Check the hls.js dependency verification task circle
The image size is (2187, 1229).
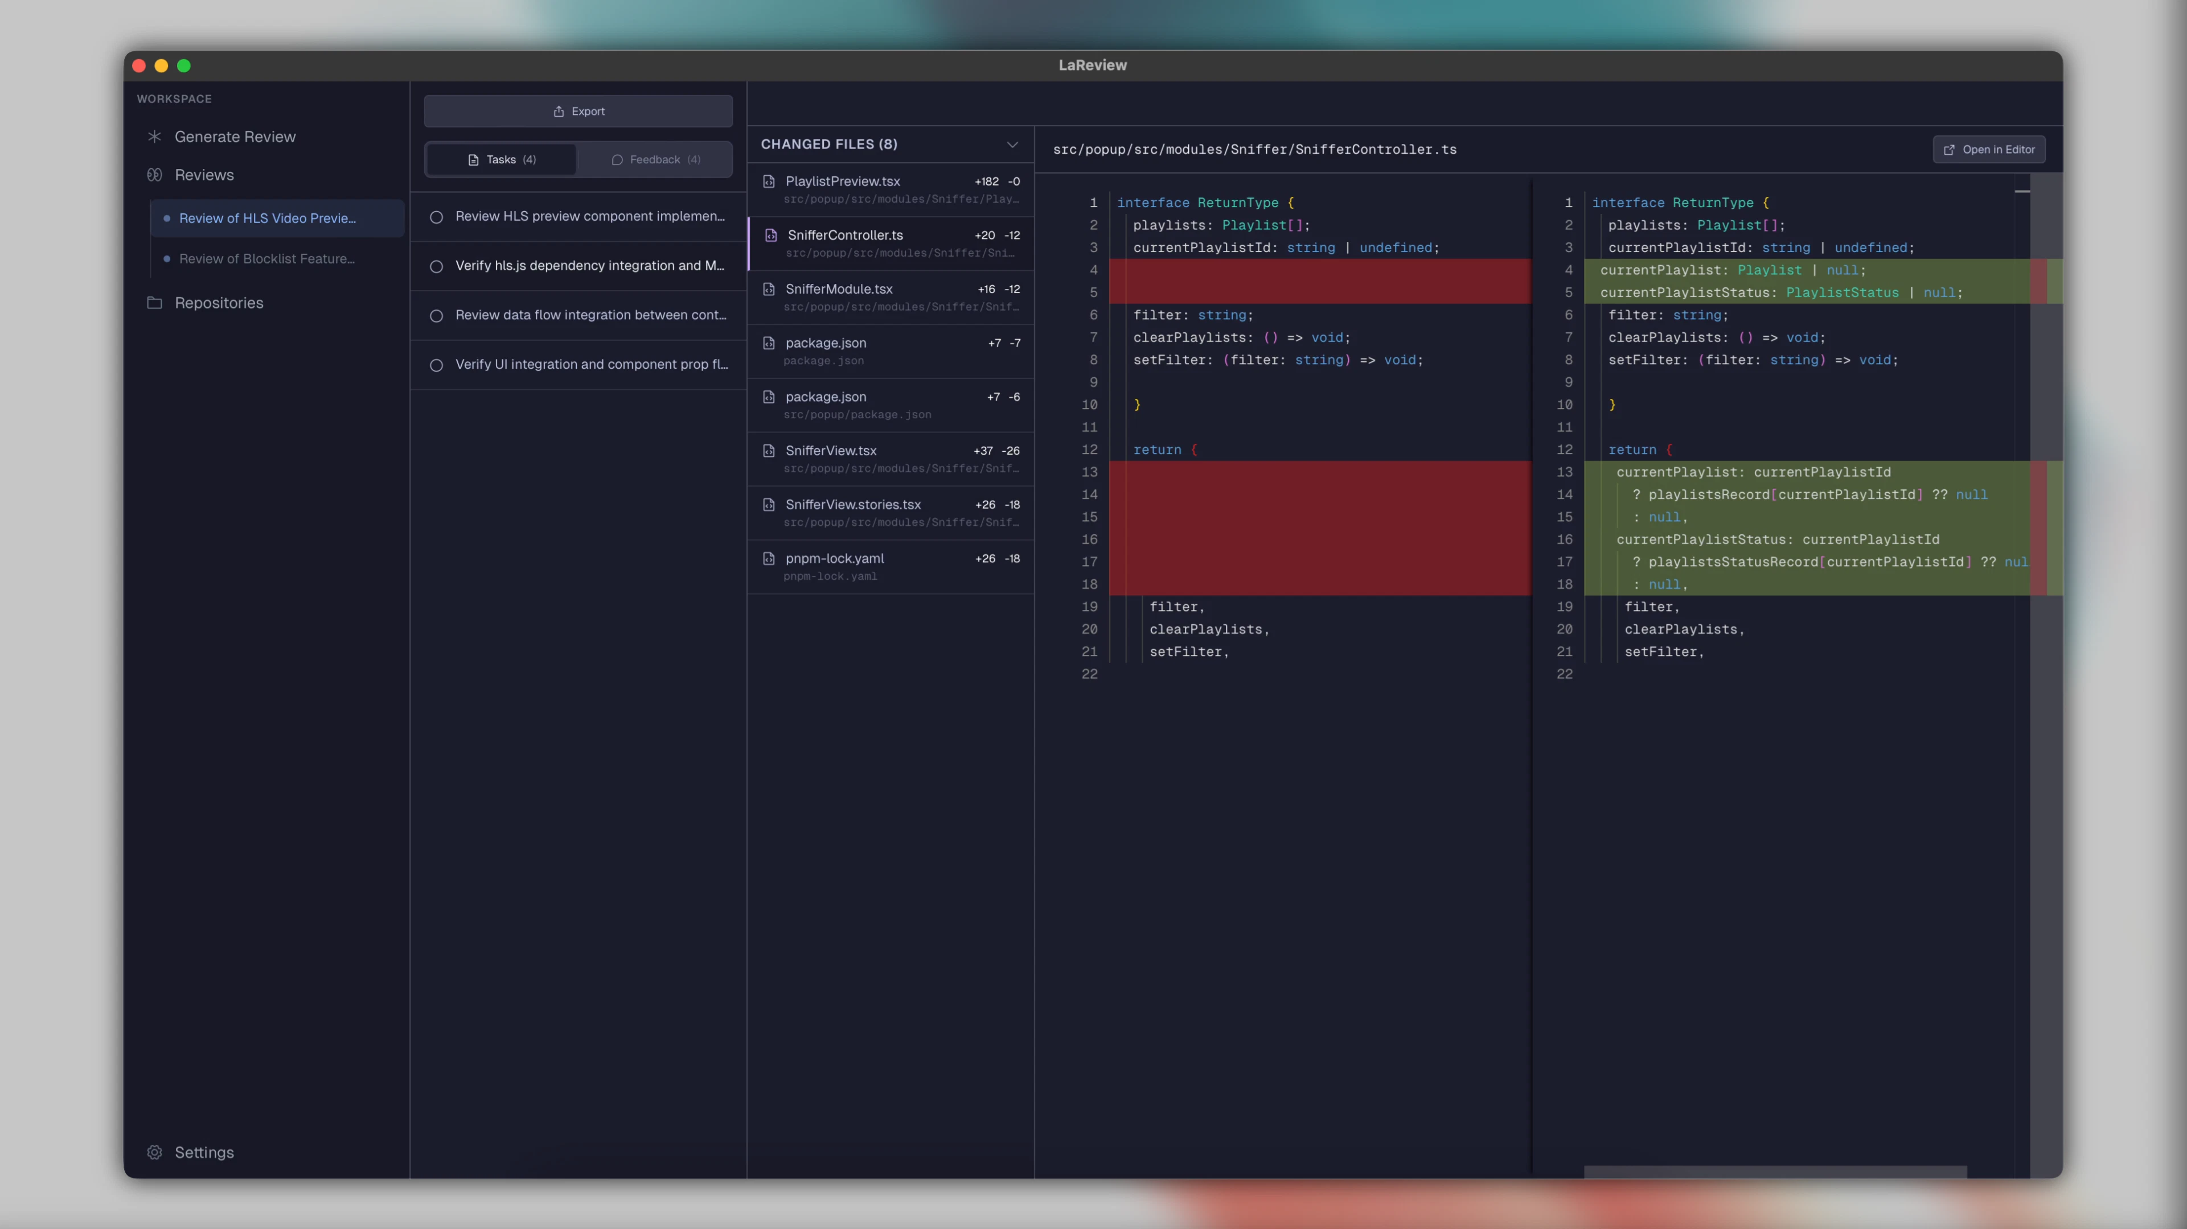[x=437, y=266]
